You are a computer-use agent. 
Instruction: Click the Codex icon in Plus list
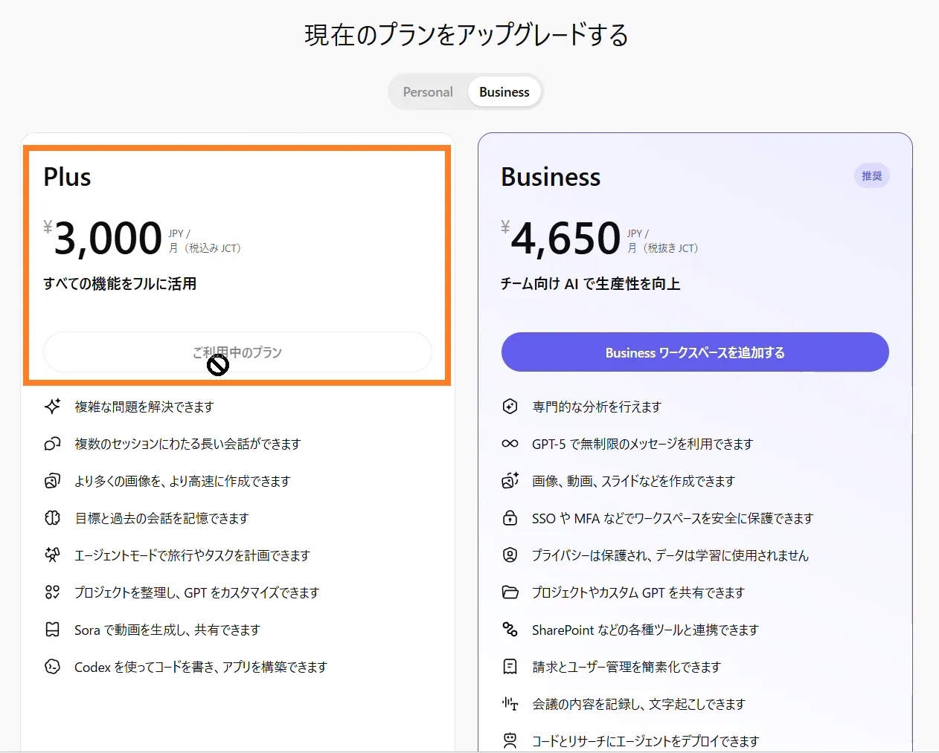coord(52,667)
